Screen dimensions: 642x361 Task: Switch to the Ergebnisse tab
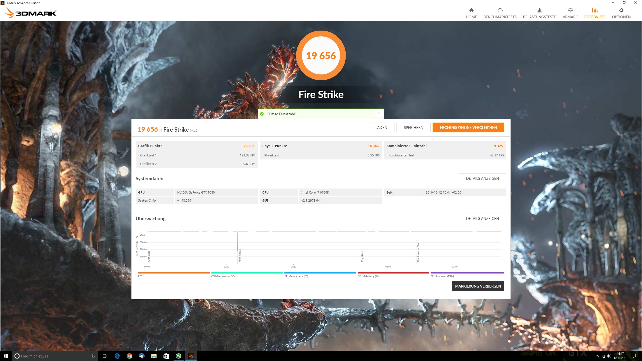595,13
